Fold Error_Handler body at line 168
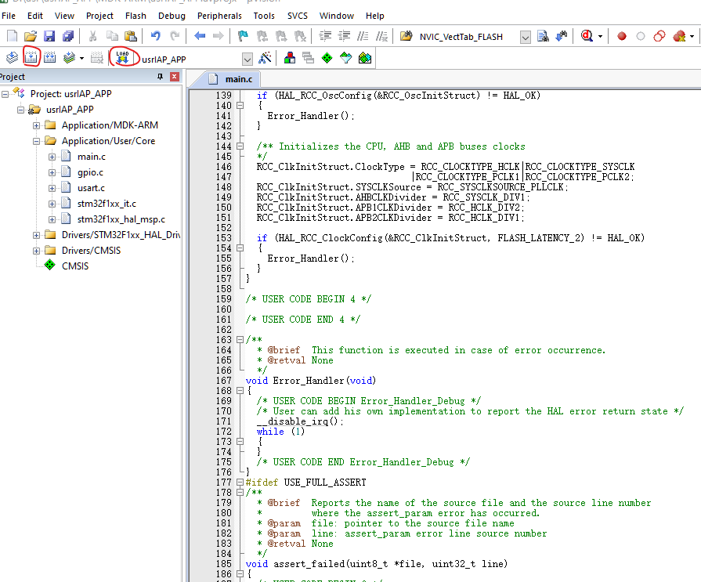701x582 pixels. [x=240, y=391]
